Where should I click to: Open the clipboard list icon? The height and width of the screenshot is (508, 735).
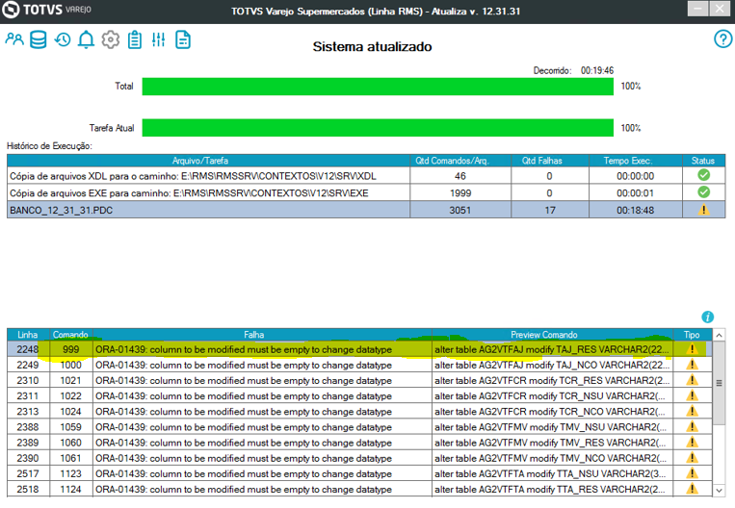(135, 39)
